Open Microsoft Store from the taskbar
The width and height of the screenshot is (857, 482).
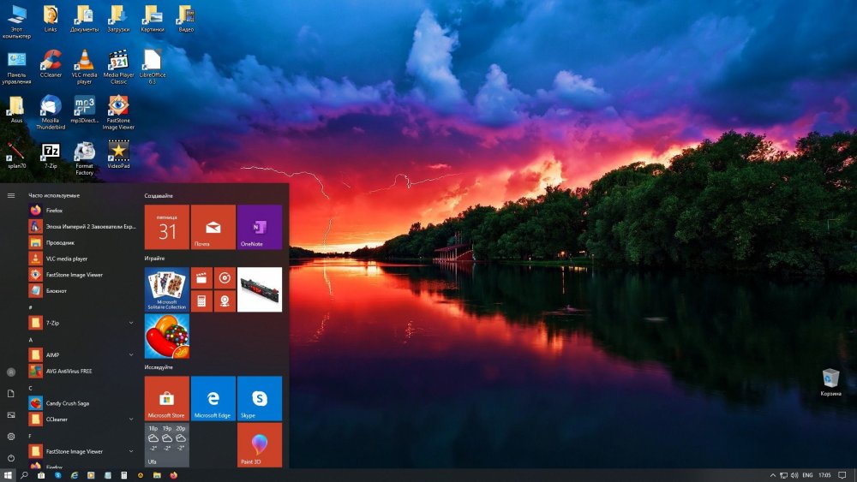click(41, 475)
